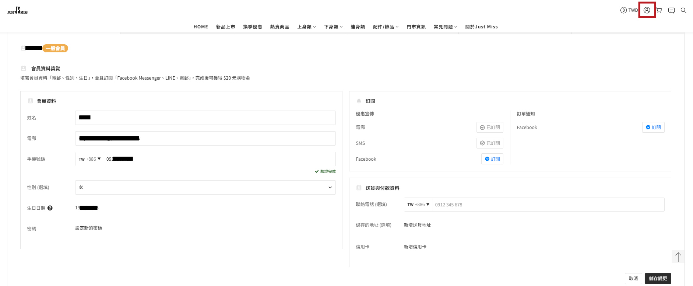Image resolution: width=693 pixels, height=286 pixels.
Task: Subscribe to Facebook promotions 訂閱 button
Action: pyautogui.click(x=492, y=159)
